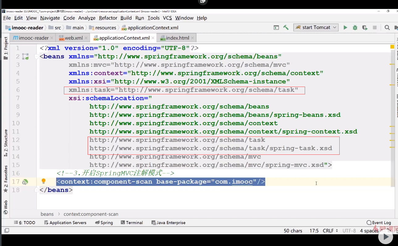Screen dimensions: 398x246
Task: Open the Help menu
Action: 202,18
